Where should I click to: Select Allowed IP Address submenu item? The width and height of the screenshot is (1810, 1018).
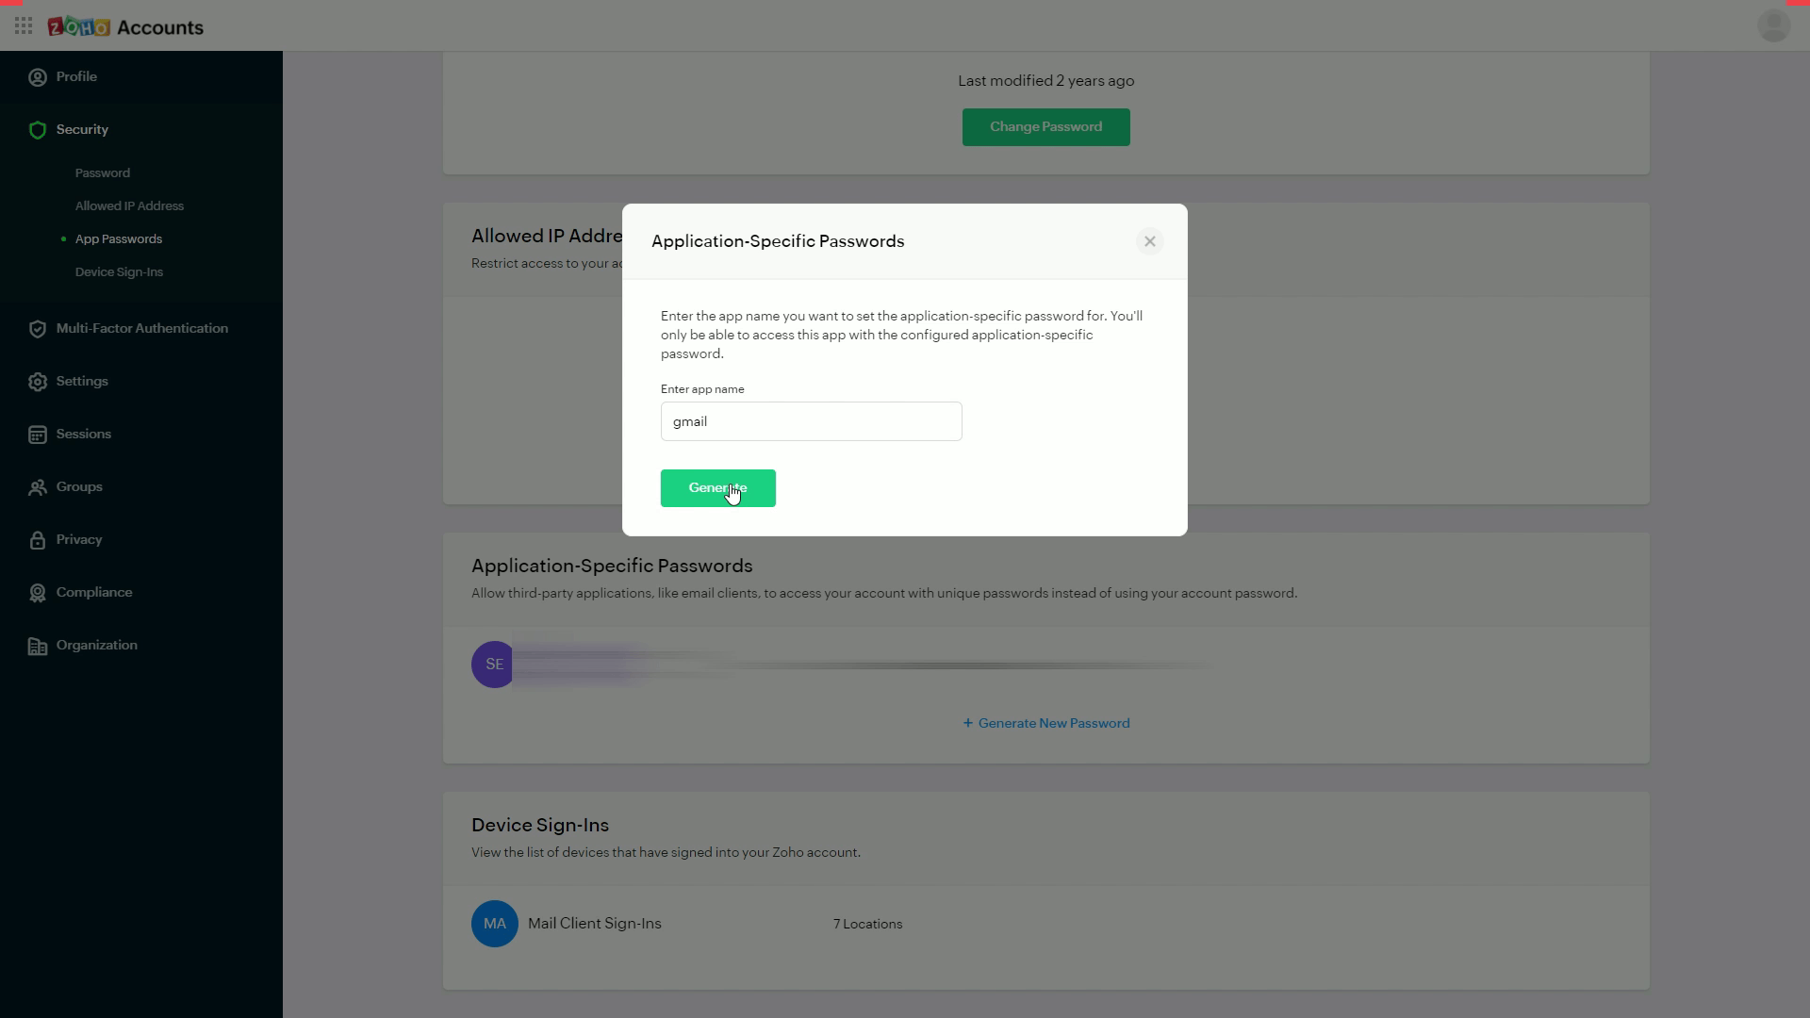coord(129,206)
